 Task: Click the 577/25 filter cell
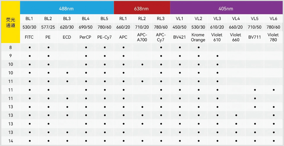point(48,27)
